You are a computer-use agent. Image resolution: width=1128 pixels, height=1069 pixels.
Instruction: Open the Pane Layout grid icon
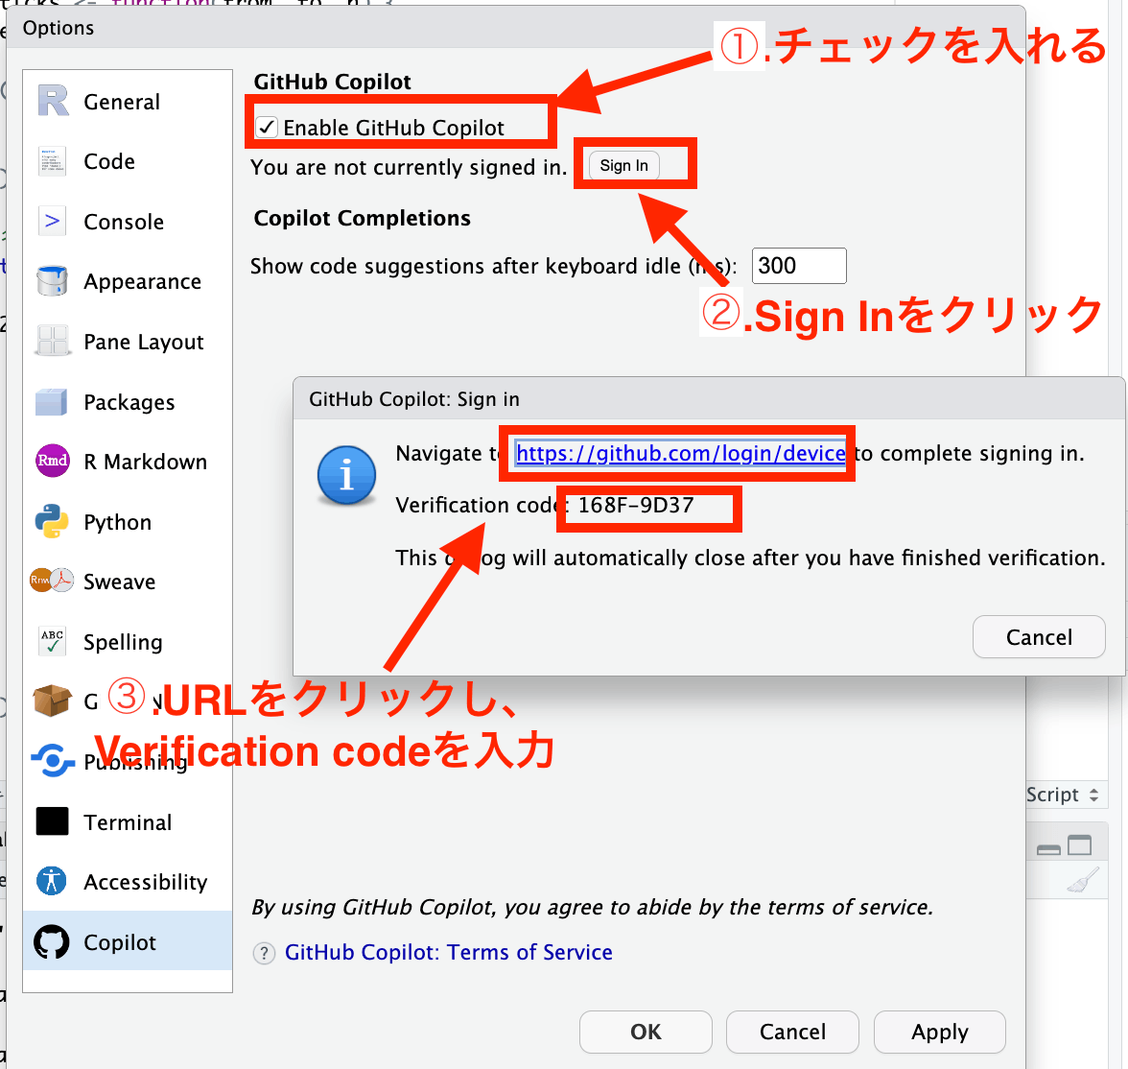pos(53,341)
